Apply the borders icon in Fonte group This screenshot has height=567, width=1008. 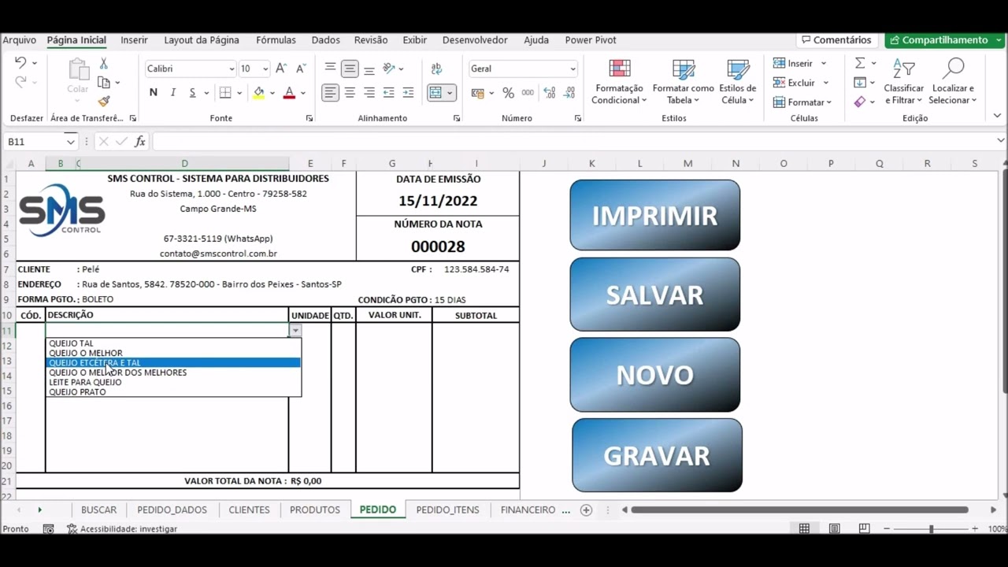(x=225, y=93)
